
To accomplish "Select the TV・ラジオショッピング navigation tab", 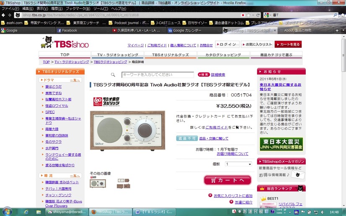I will pos(118,55).
